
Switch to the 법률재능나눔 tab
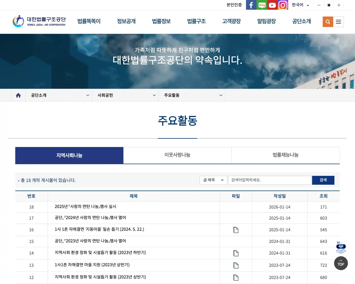click(286, 155)
